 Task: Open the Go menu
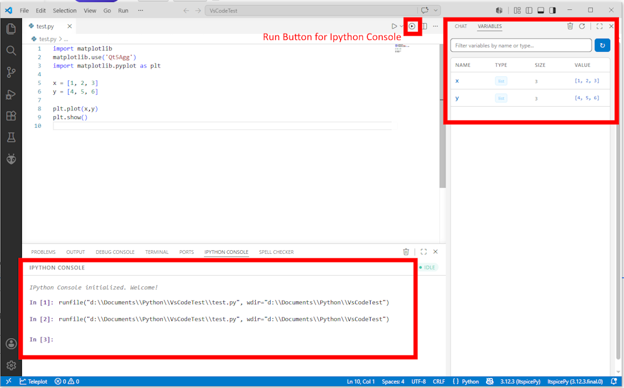click(x=107, y=11)
